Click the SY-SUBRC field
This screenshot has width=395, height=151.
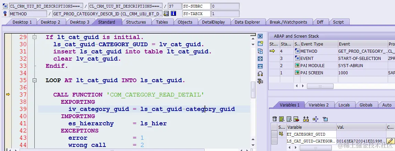click(x=196, y=6)
